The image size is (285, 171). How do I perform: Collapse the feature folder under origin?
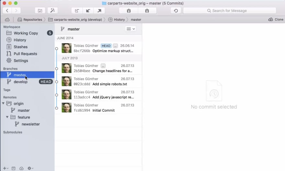coord(7,117)
